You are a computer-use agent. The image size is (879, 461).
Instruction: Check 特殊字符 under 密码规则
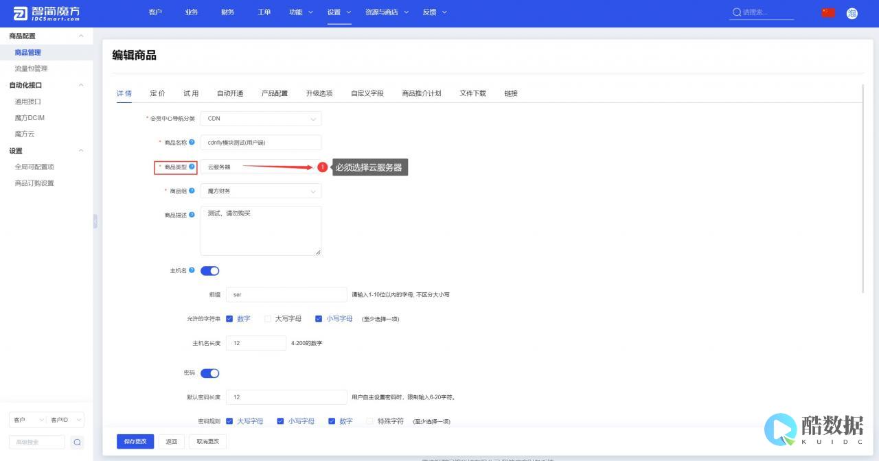(x=370, y=421)
